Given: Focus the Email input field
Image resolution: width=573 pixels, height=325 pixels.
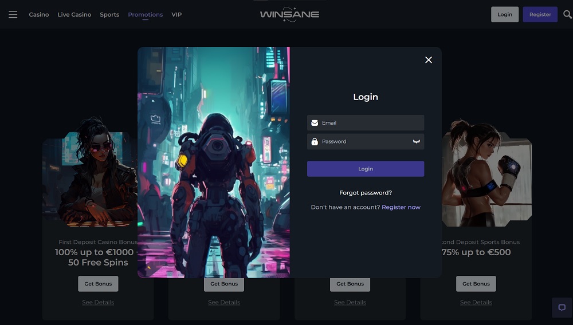Looking at the screenshot, I should (x=366, y=123).
